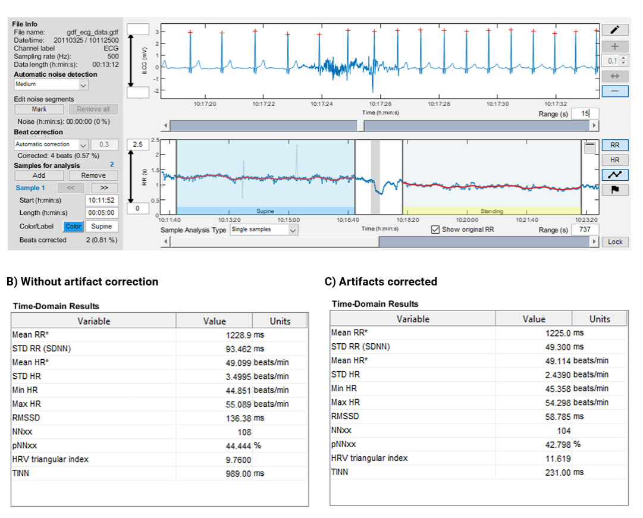The image size is (643, 518).
Task: Switch the axis display to HR
Action: point(615,159)
